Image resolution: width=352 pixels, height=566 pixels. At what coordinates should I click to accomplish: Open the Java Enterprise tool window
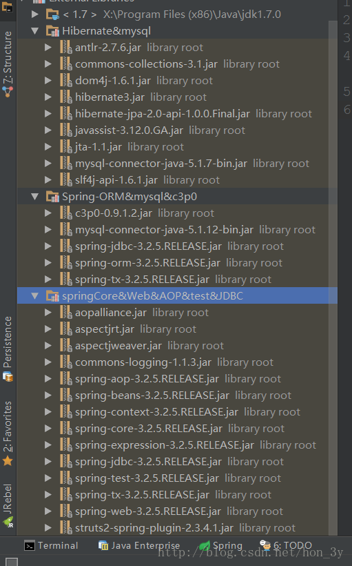pos(139,545)
